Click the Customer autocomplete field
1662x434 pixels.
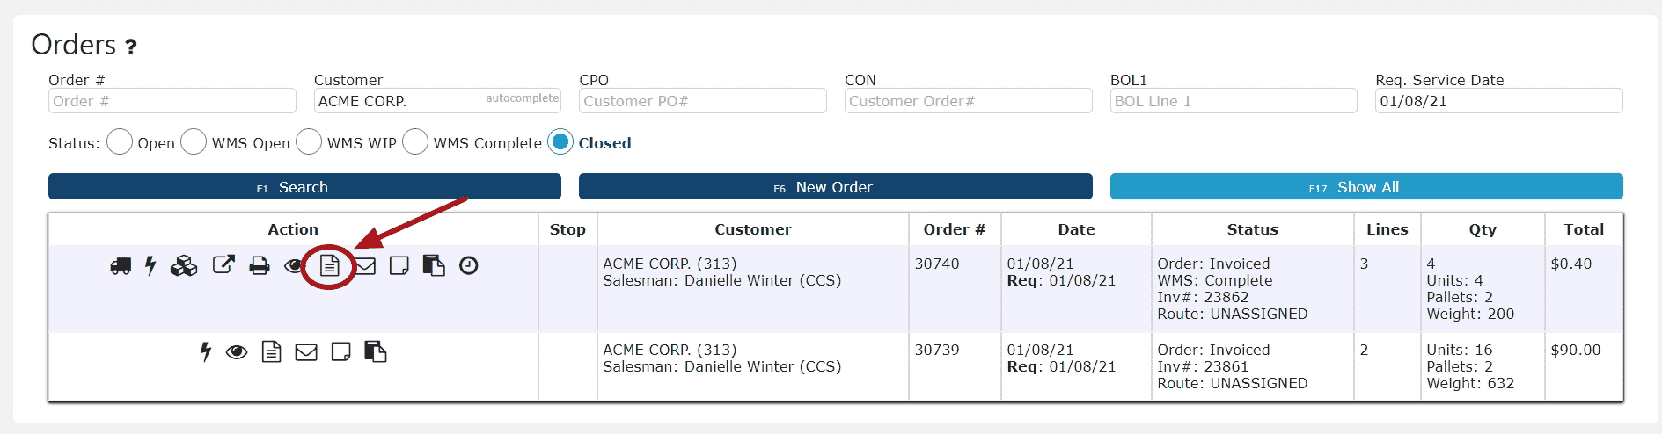coord(437,101)
